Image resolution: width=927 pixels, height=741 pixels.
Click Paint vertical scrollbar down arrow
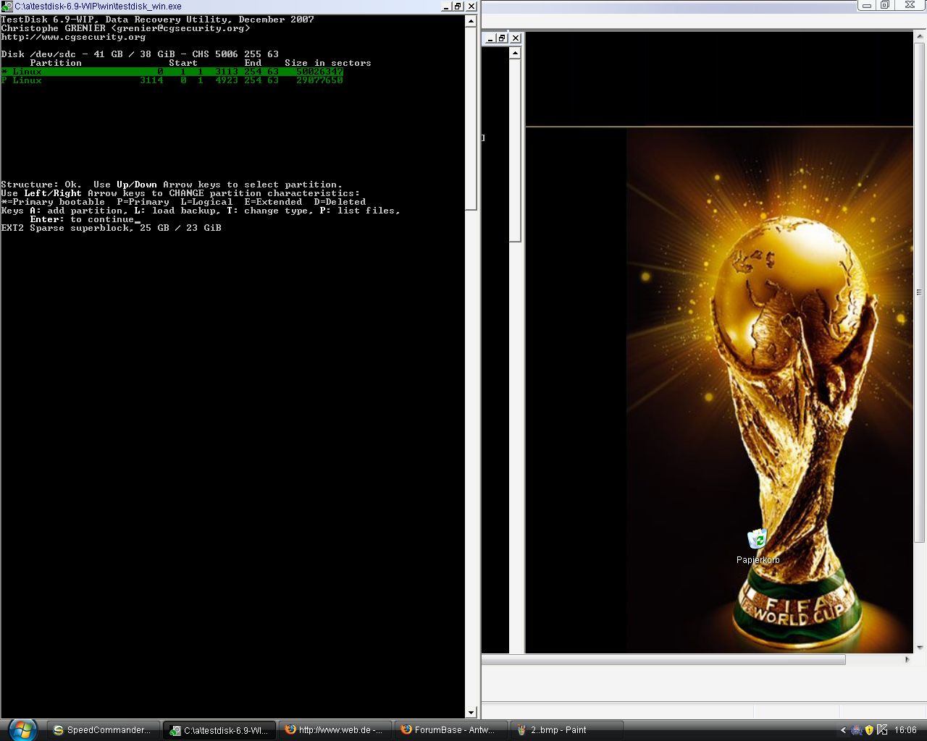(x=920, y=648)
